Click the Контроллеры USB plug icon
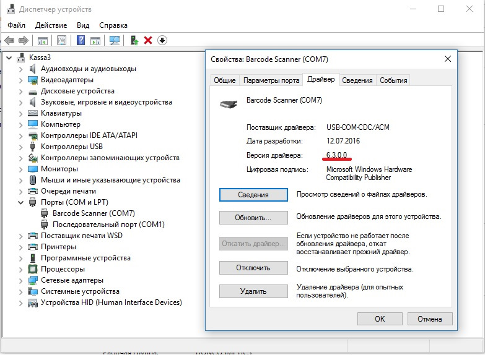The width and height of the screenshot is (485, 355). click(x=32, y=147)
